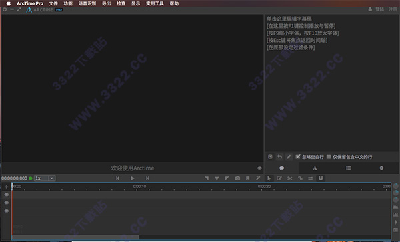Screen dimensions: 400x242
Task: Switch to the letter A font style tab
Action: (x=315, y=168)
